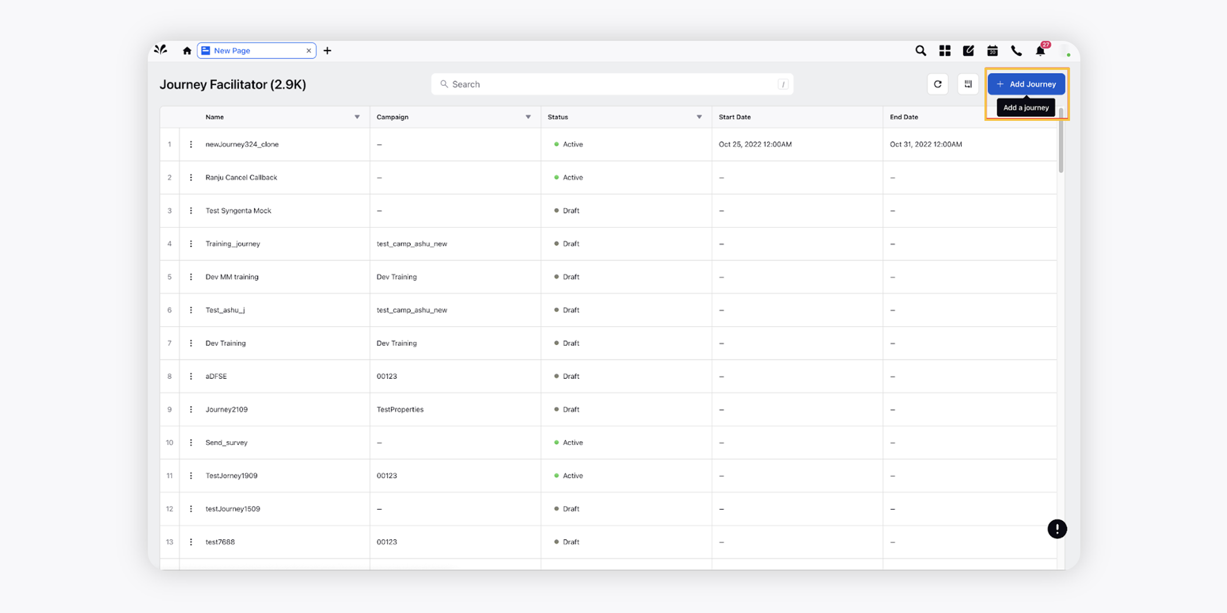Click the Search journeys input field
Viewport: 1227px width, 613px height.
tap(612, 84)
